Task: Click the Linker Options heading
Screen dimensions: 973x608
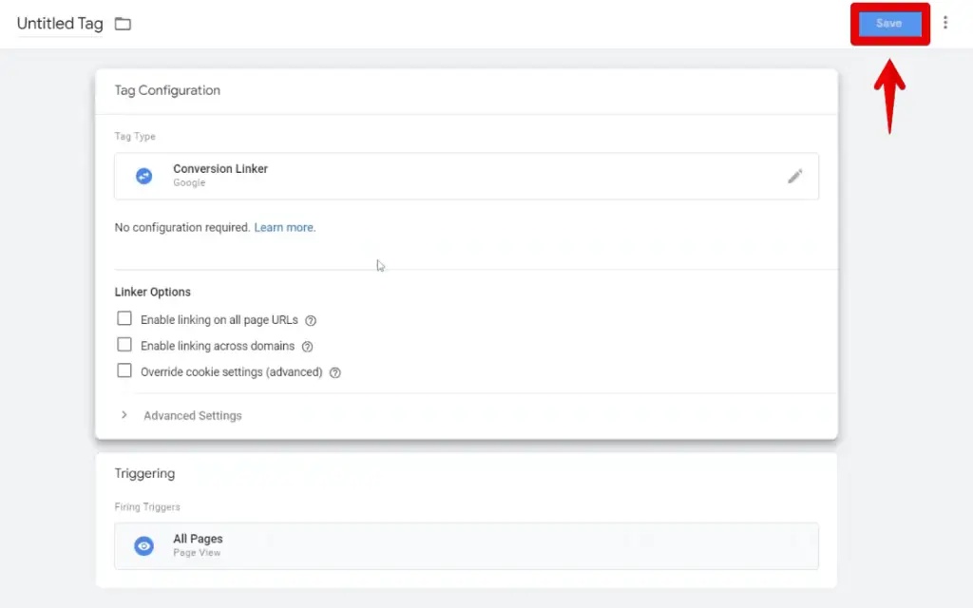Action: pyautogui.click(x=153, y=292)
